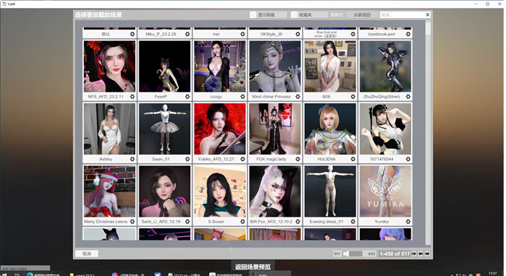The image size is (506, 276).
Task: Click the vertical scrollbar of scene list
Action: click(x=428, y=133)
